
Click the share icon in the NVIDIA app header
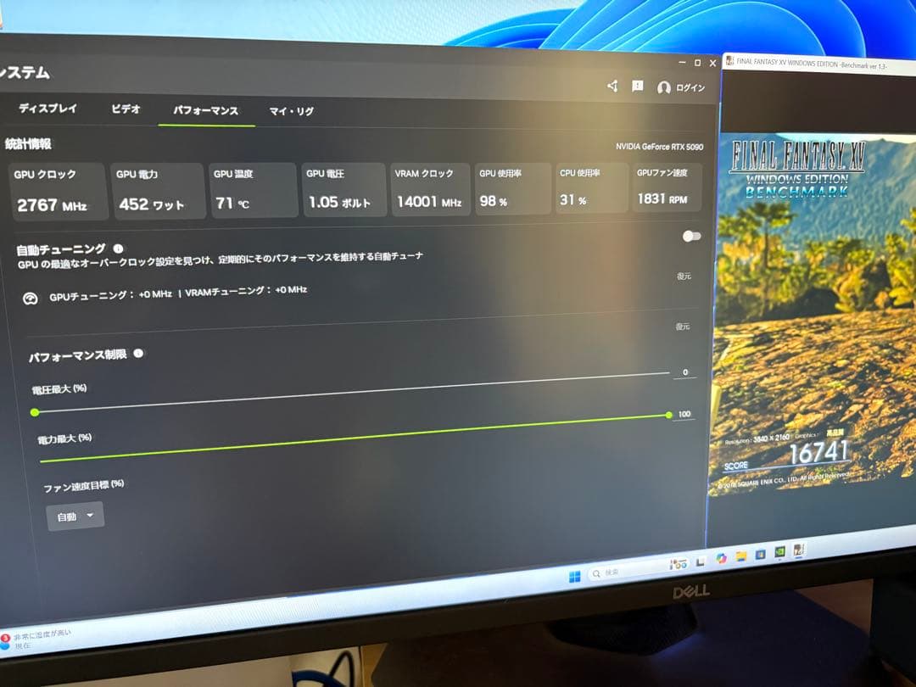click(x=612, y=87)
